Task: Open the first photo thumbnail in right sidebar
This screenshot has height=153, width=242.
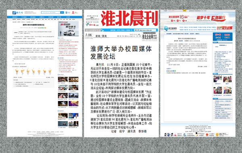Action: click(218, 79)
